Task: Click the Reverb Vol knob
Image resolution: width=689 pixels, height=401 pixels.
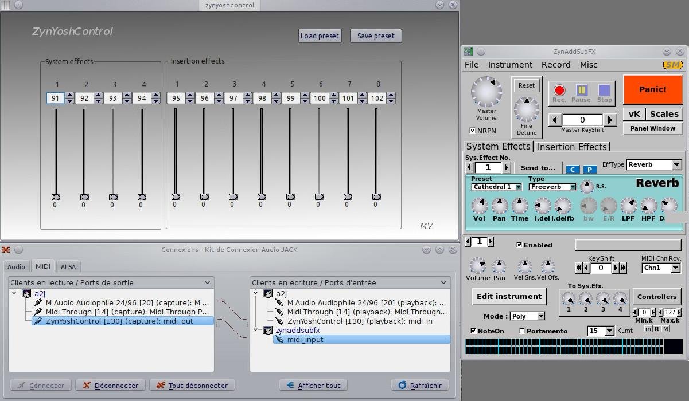Action: [479, 205]
